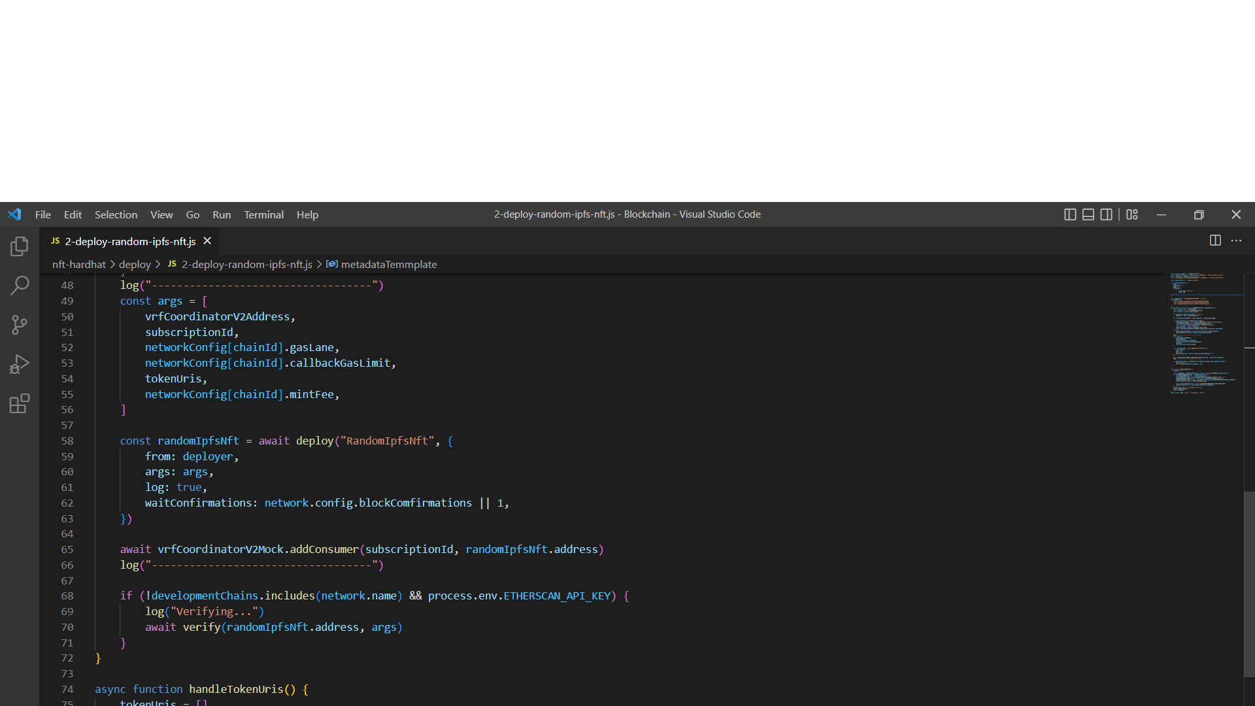Click line number 49 in the gutter
This screenshot has height=706, width=1255.
[x=67, y=301]
